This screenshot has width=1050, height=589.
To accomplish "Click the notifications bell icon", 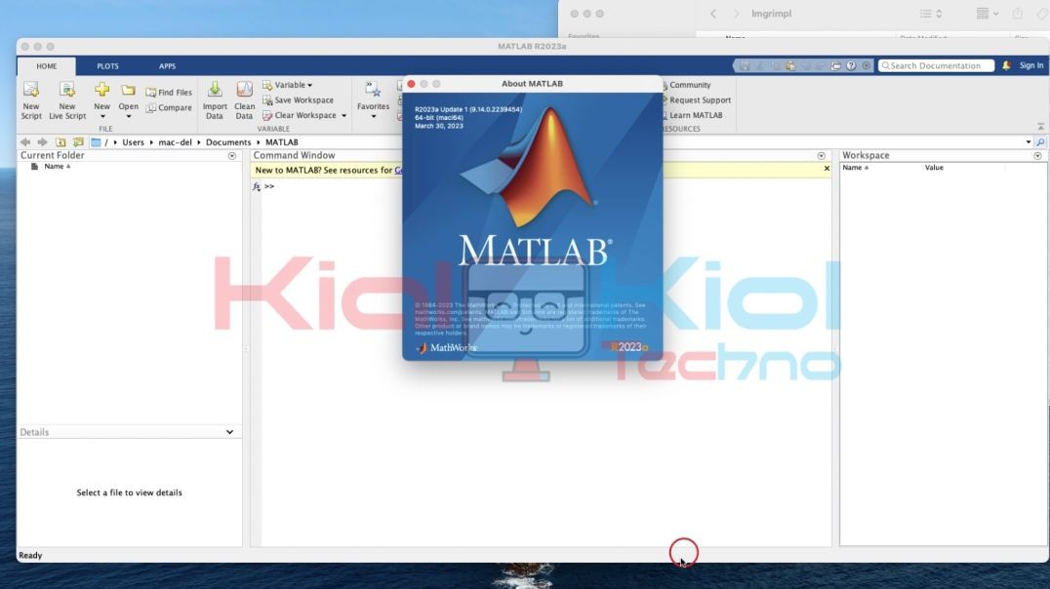I will [x=1006, y=65].
